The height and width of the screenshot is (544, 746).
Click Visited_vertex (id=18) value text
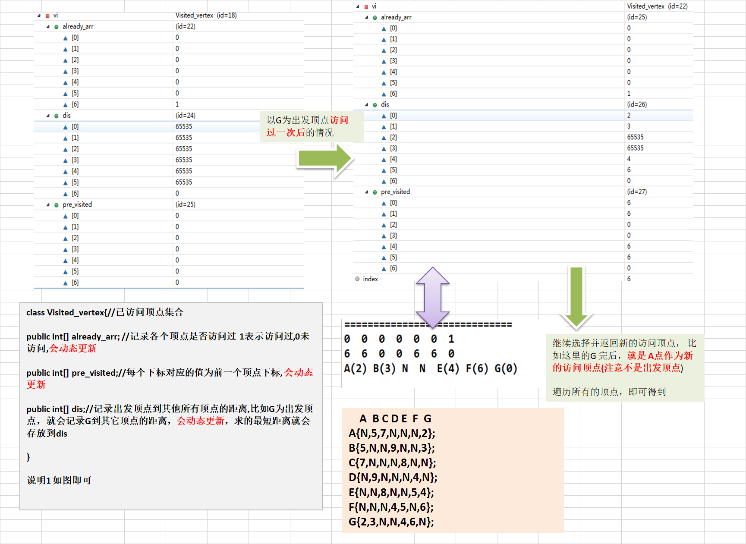tap(206, 16)
